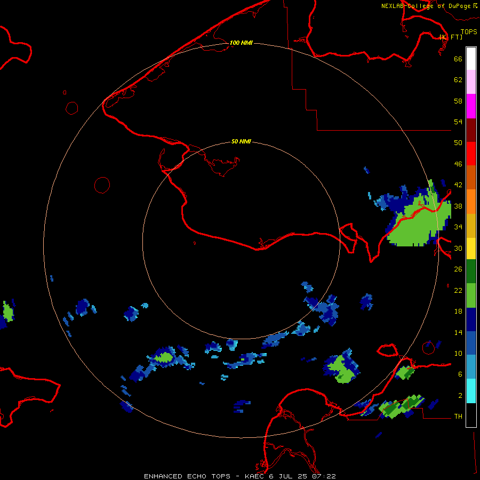This screenshot has width=480, height=480.
Task: Click the "34" legend value
Action: 458,227
